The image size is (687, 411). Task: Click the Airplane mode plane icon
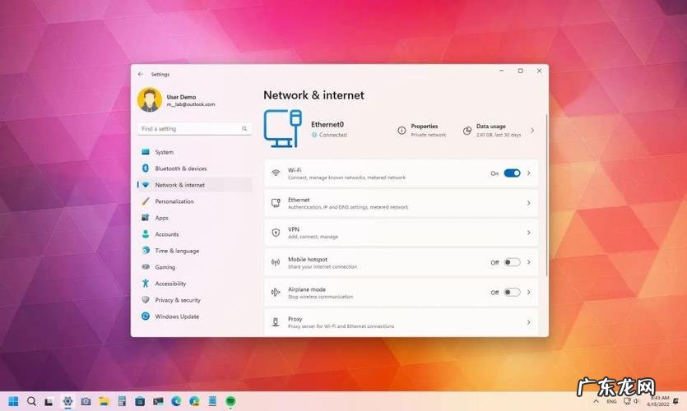[276, 293]
